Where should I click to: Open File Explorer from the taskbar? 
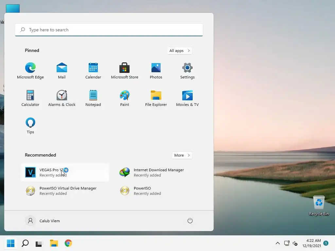coord(54,243)
